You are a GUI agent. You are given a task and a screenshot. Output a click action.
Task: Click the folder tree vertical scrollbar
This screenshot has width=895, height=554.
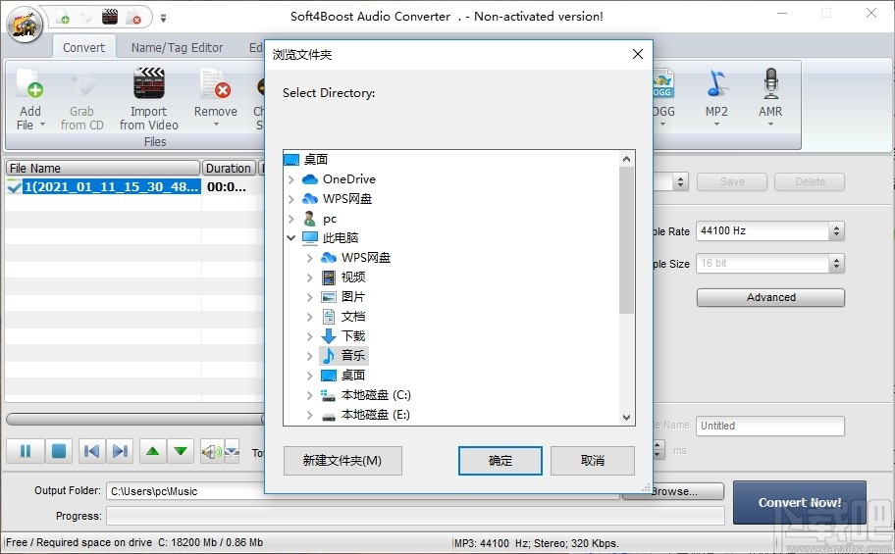[x=626, y=239]
